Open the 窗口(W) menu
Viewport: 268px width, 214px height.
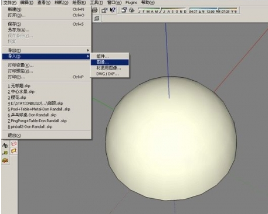tap(114, 3)
